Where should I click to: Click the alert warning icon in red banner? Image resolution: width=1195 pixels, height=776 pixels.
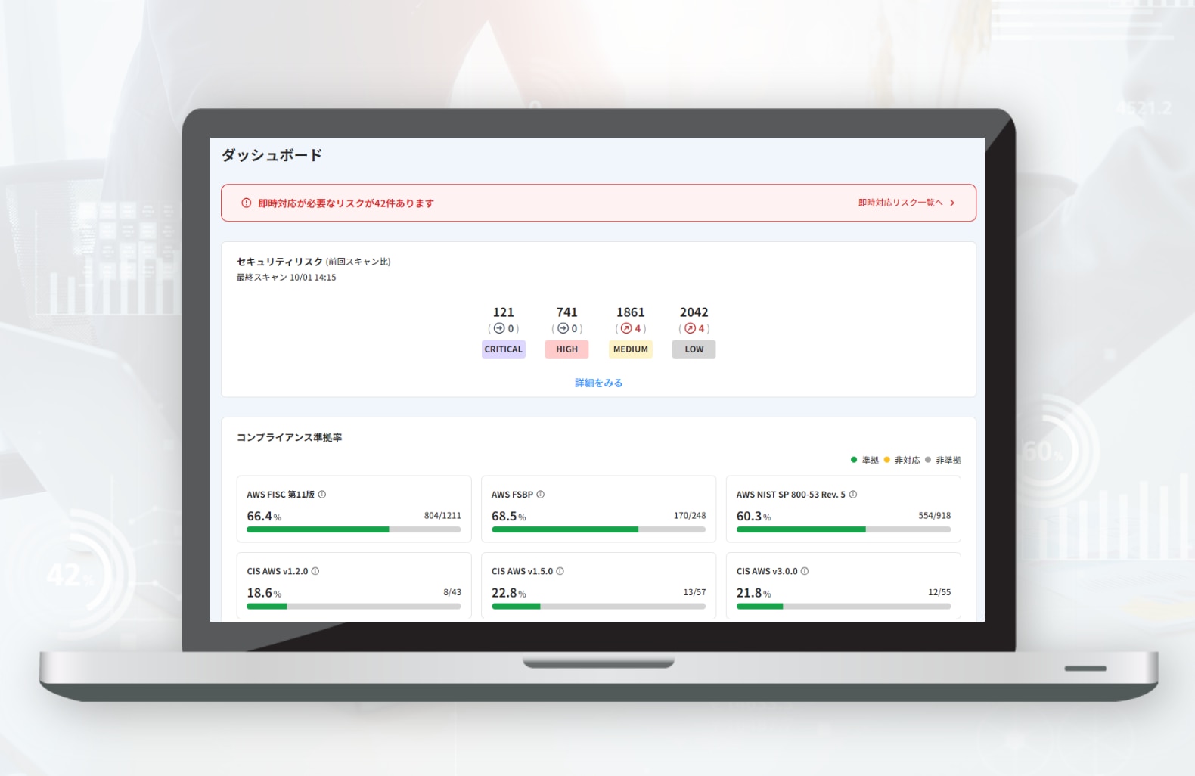[246, 203]
